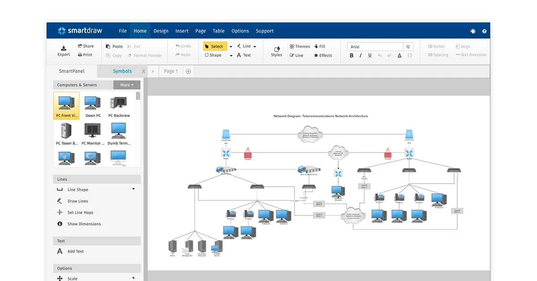Viewport: 537px width, 281px height.
Task: Toggle italic text formatting
Action: coord(361,55)
